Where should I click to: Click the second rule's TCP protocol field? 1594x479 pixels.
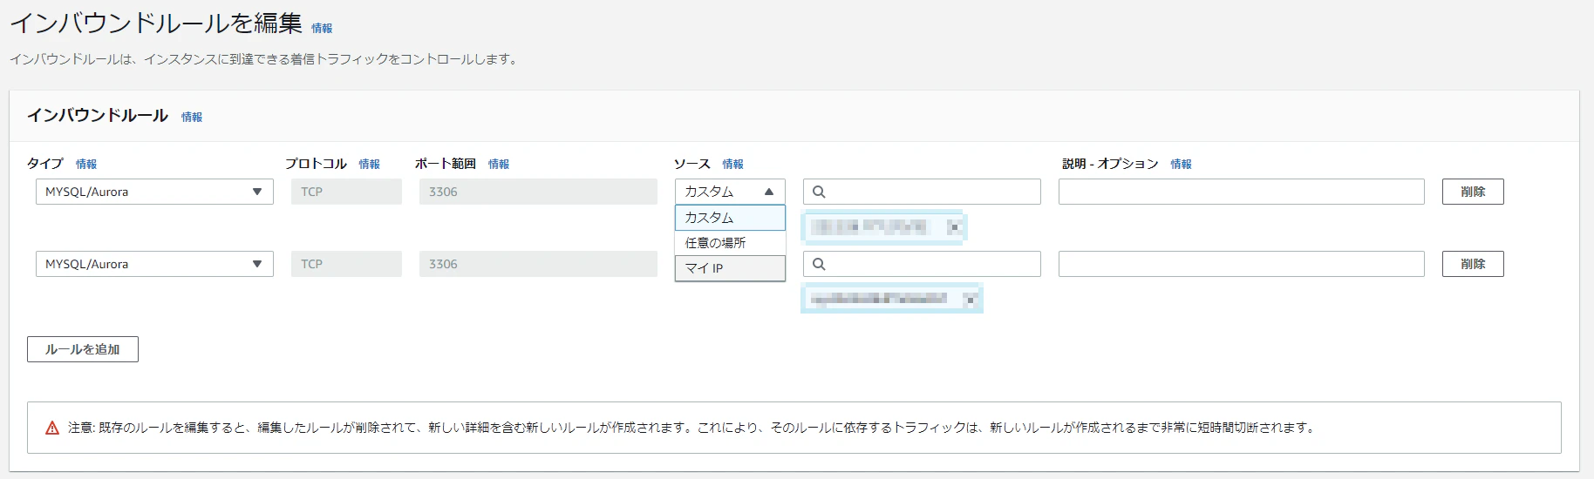(x=346, y=264)
